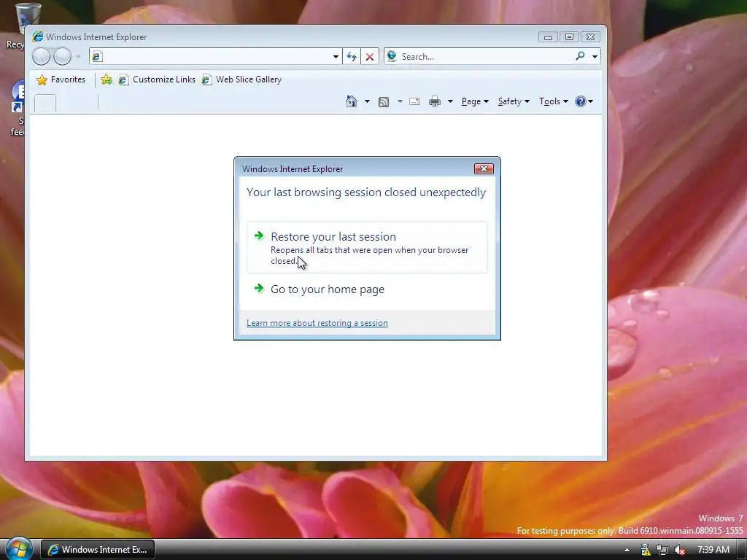The image size is (747, 560).
Task: Open Learn more about restoring a session
Action: (x=317, y=323)
